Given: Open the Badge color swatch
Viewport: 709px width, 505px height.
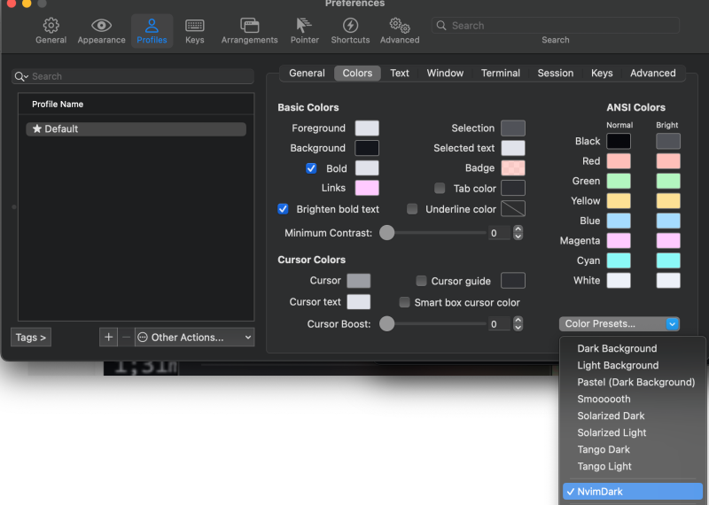Looking at the screenshot, I should pyautogui.click(x=513, y=168).
